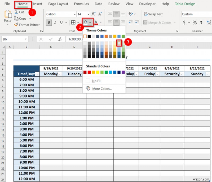Choose No Fill from the color menu
This screenshot has height=182, width=212.
click(98, 81)
